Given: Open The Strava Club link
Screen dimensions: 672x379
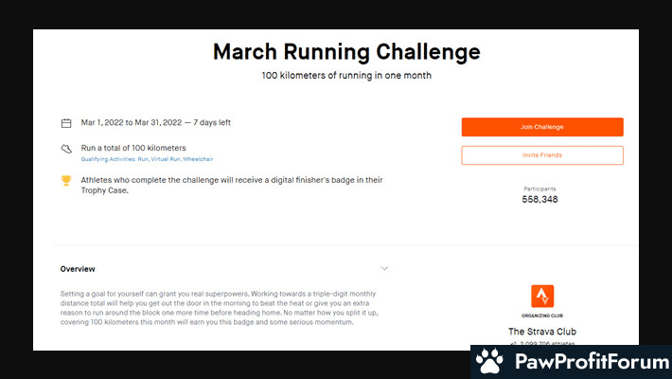Looking at the screenshot, I should click(x=542, y=332).
